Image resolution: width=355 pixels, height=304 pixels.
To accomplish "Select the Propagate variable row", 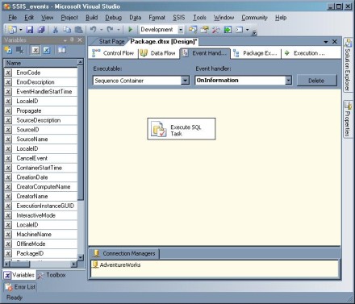I will (x=40, y=110).
